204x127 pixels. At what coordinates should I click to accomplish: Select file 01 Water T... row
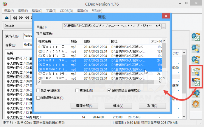[x=100, y=47]
